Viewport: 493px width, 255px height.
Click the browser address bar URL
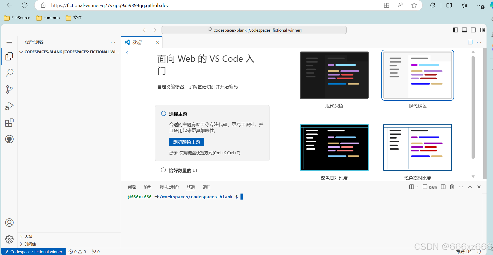coord(110,5)
